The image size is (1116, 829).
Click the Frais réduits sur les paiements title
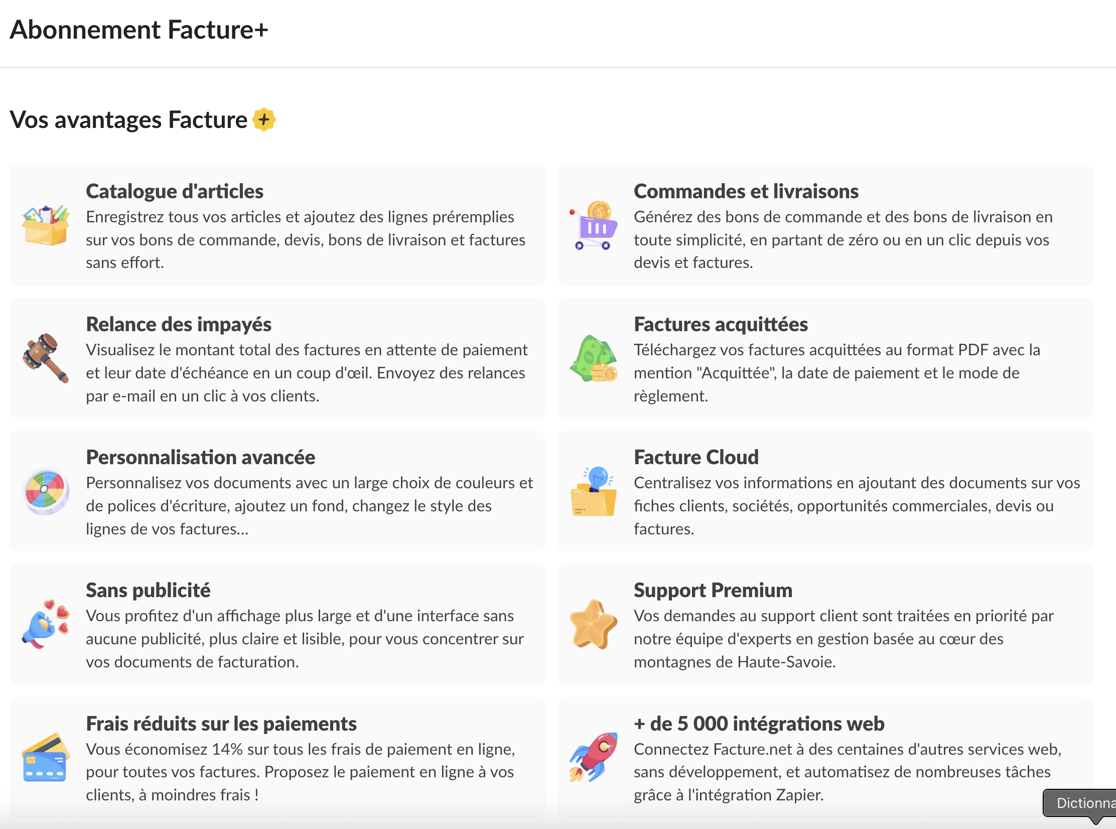(221, 724)
